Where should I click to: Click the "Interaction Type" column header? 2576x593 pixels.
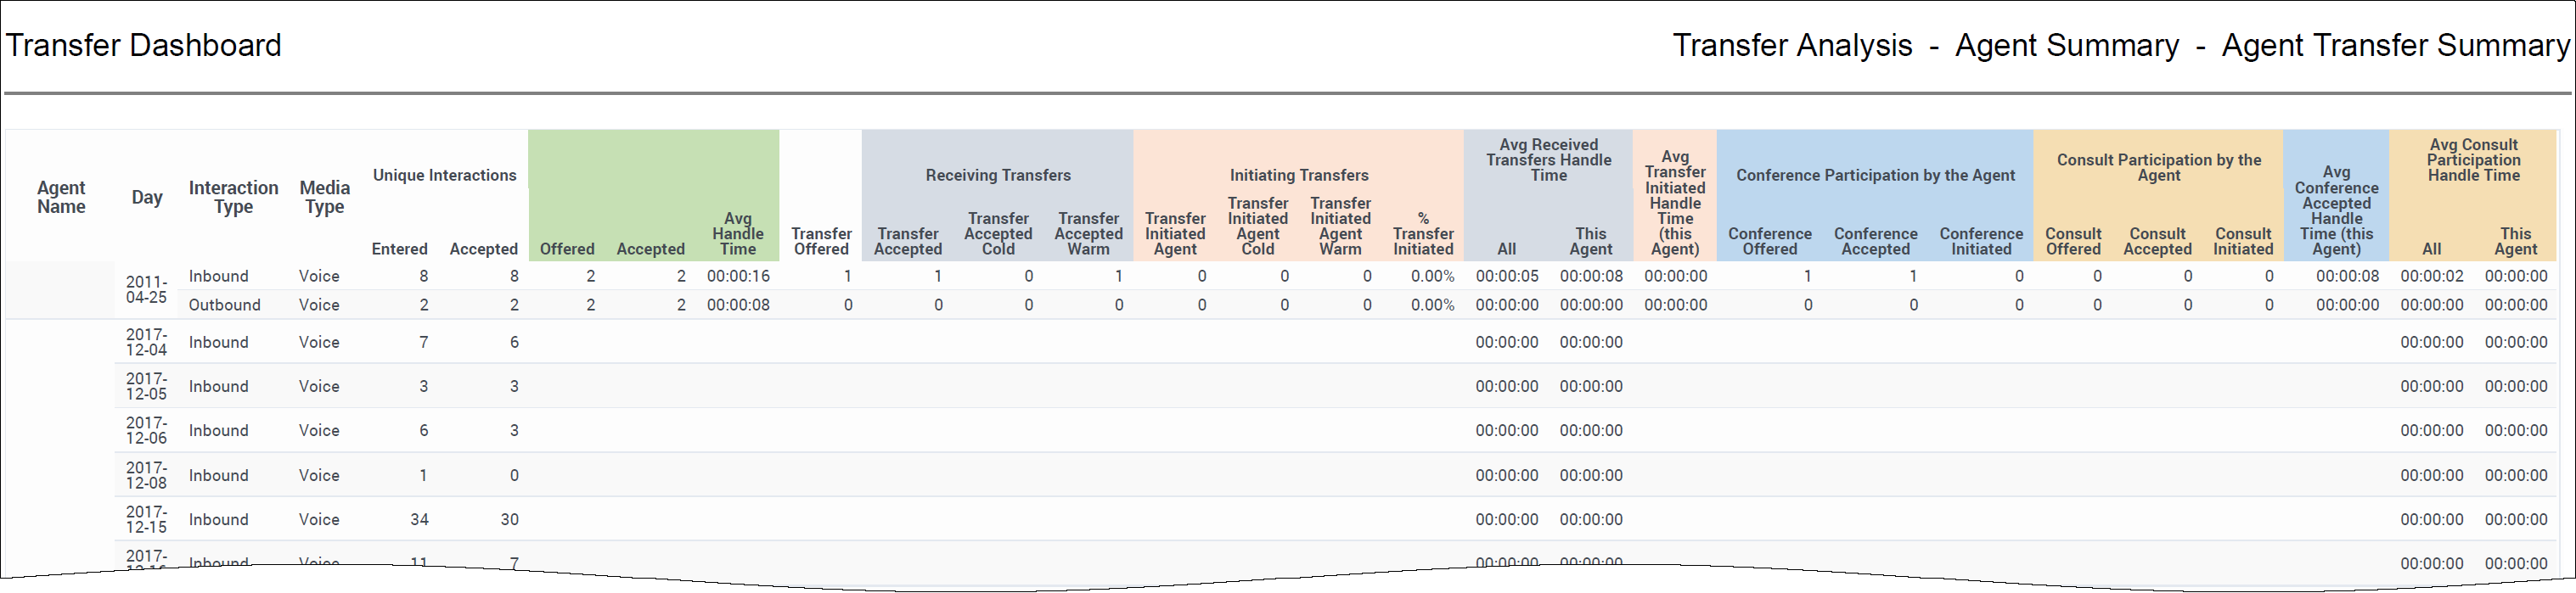233,197
